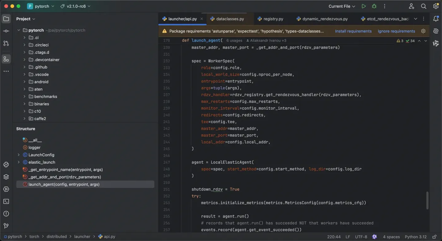
Task: Click Install requirements link
Action: 353,31
